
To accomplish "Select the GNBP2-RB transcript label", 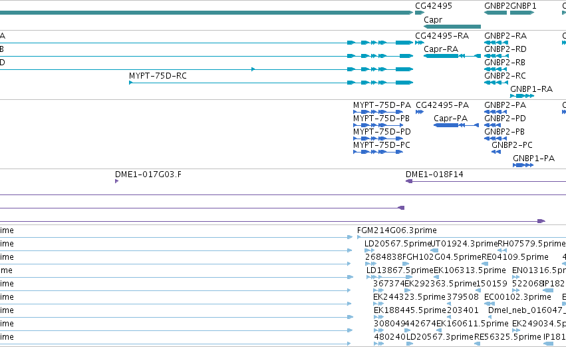I will pos(505,63).
